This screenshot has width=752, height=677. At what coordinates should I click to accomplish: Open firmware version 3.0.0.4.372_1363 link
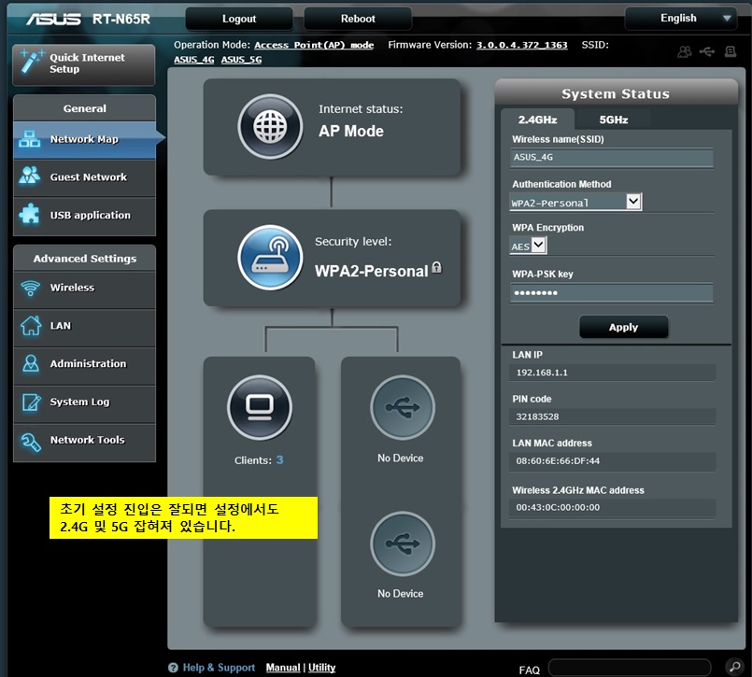[x=521, y=45]
